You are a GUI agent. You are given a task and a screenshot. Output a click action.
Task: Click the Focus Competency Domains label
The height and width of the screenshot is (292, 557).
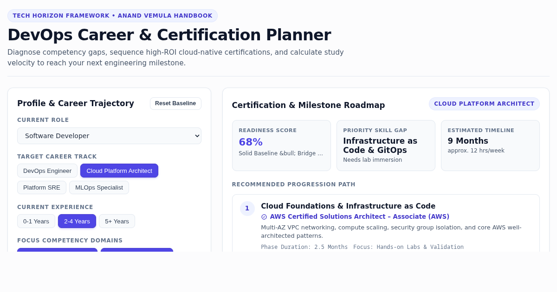click(70, 241)
